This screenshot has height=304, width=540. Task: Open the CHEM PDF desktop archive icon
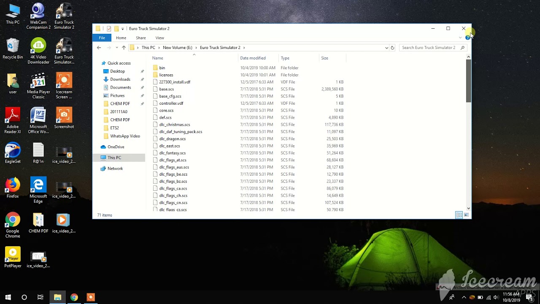[38, 223]
